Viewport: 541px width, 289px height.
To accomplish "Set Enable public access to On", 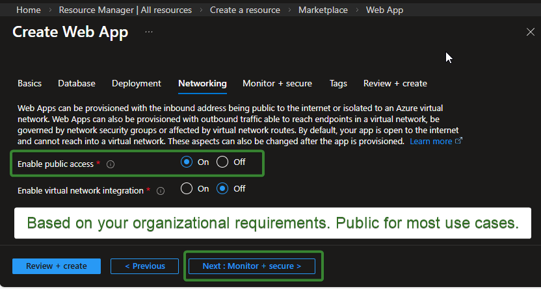I will [x=187, y=162].
